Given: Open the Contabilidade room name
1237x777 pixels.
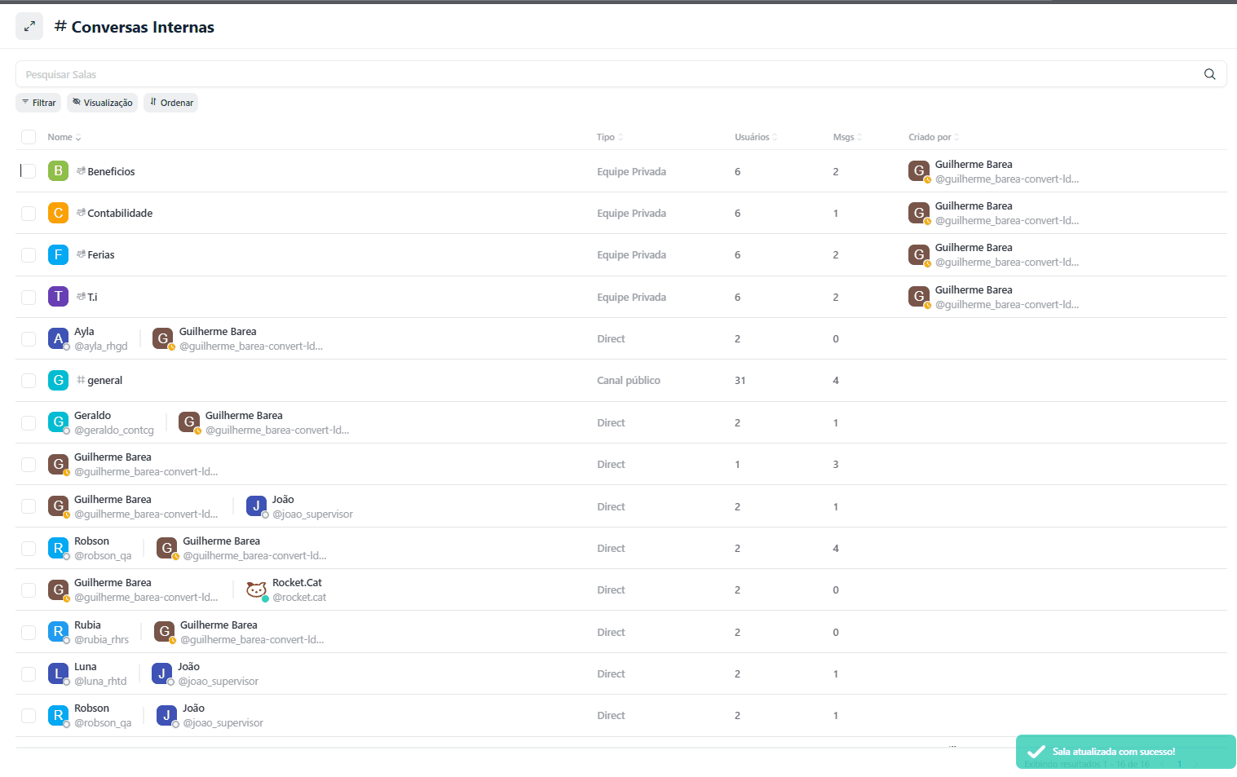Looking at the screenshot, I should (x=120, y=213).
